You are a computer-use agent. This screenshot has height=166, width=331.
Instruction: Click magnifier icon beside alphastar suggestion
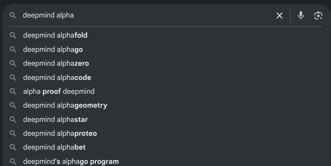(x=13, y=119)
